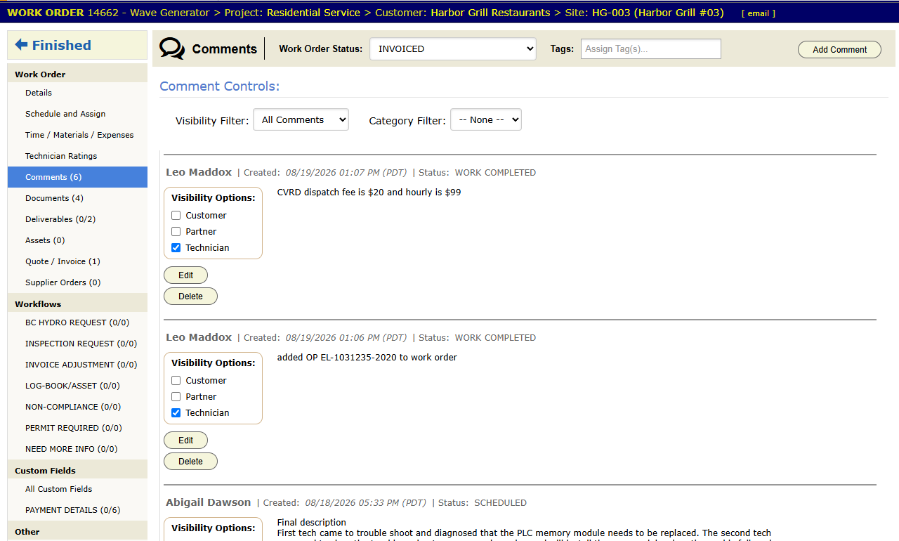Go to Schedule and Assign
This screenshot has width=899, height=541.
pyautogui.click(x=77, y=114)
